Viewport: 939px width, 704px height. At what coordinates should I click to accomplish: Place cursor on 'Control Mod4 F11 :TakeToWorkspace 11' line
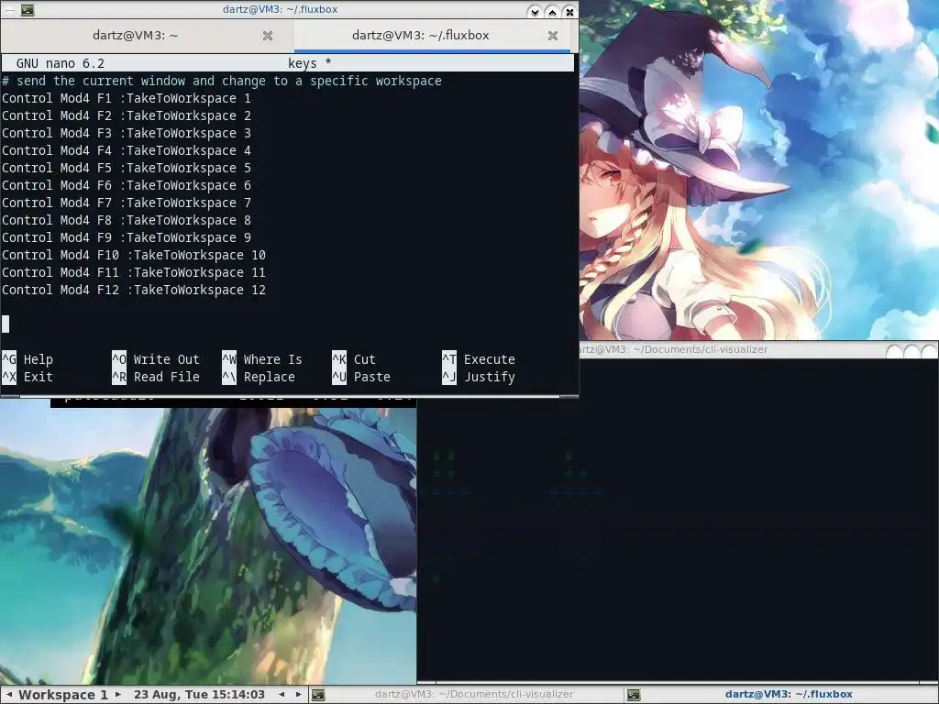pos(134,271)
